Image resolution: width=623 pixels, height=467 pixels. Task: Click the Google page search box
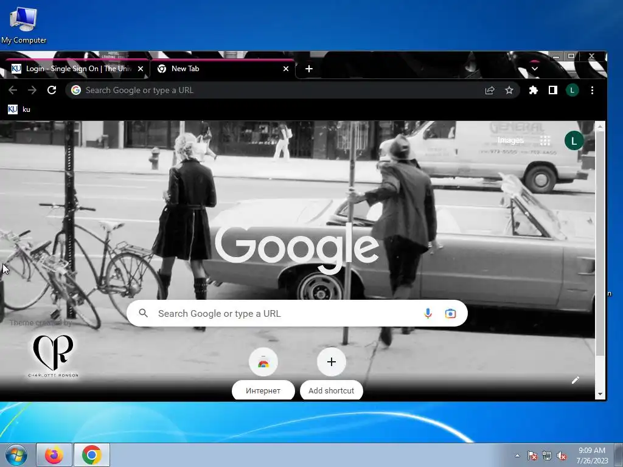(297, 313)
